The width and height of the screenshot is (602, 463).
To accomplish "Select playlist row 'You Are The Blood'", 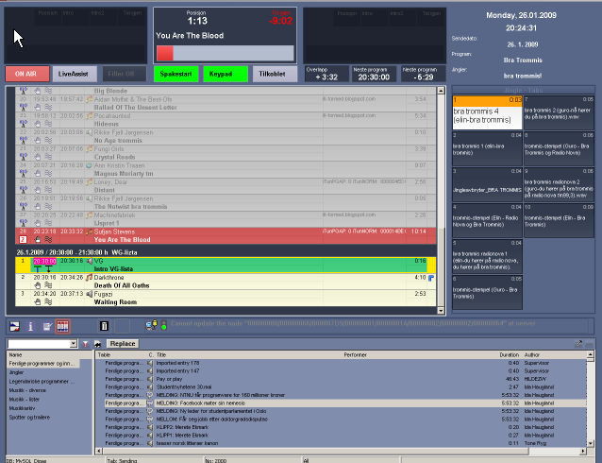I will coord(226,235).
